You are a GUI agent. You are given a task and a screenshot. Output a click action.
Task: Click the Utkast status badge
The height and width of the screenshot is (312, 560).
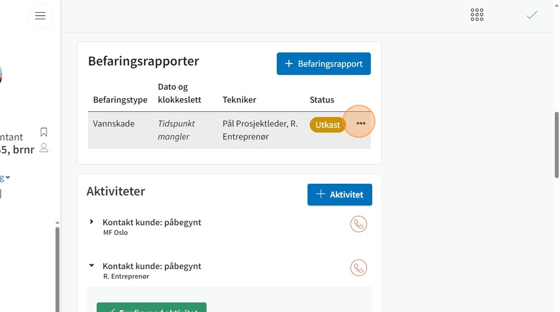tap(328, 125)
